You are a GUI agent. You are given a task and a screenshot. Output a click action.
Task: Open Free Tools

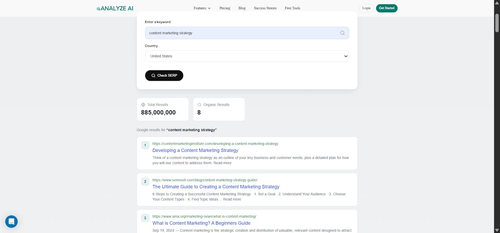(x=292, y=8)
